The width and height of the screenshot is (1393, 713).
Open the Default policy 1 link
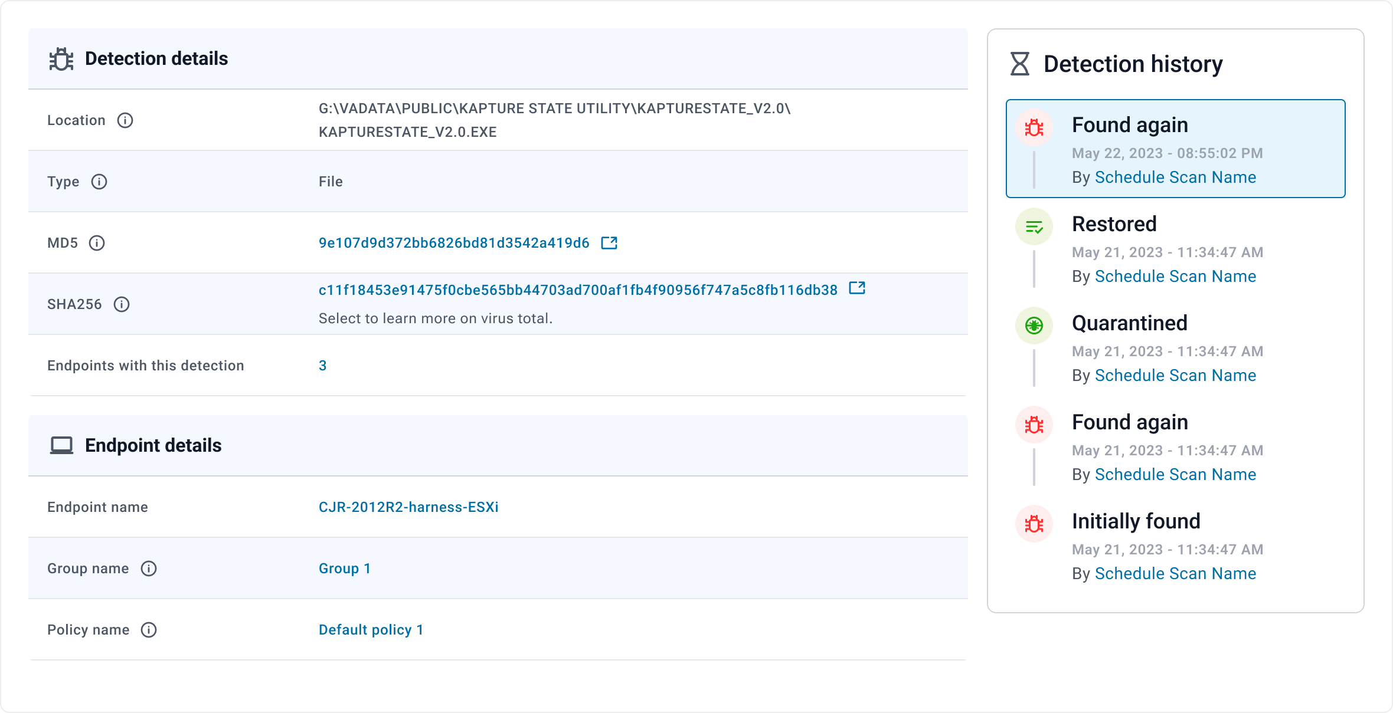tap(371, 630)
